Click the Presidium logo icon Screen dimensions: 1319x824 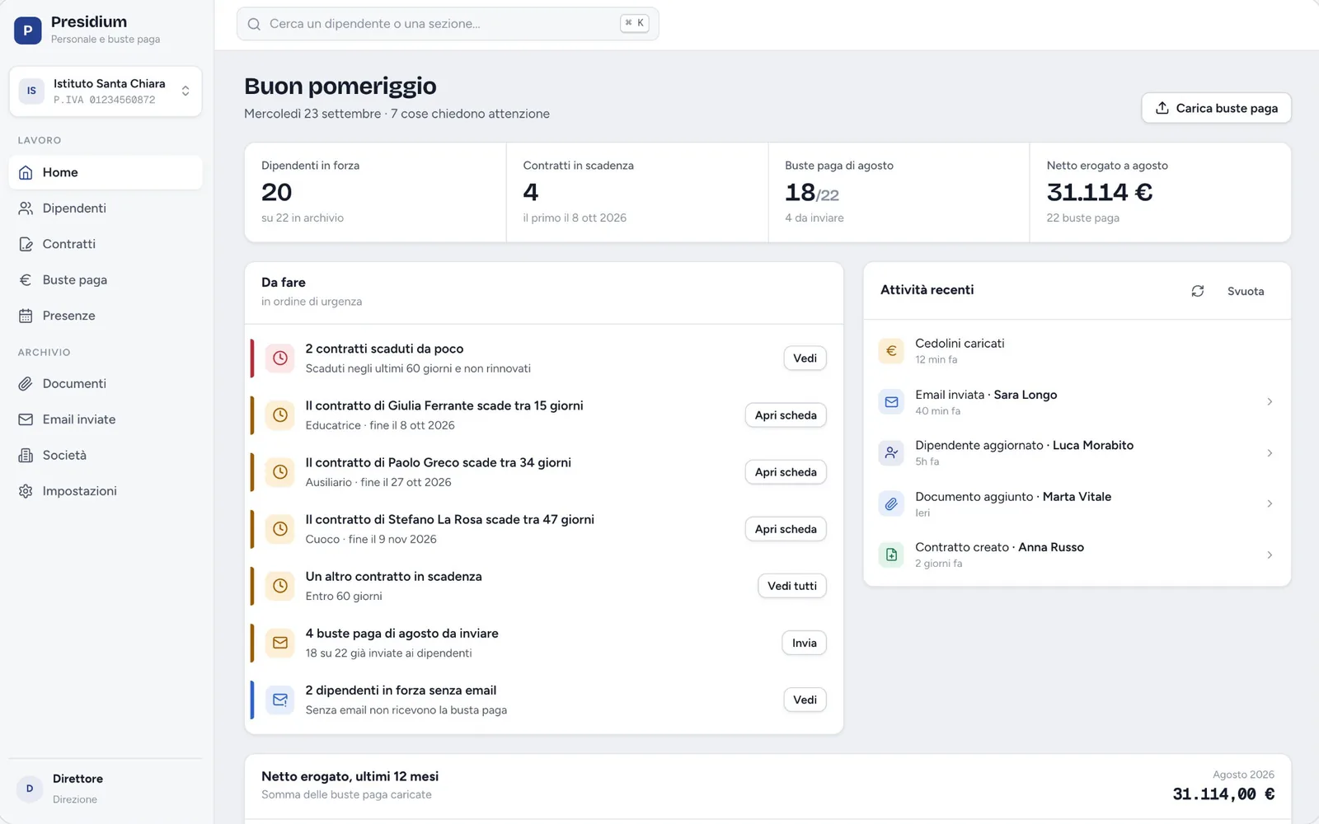tap(27, 30)
